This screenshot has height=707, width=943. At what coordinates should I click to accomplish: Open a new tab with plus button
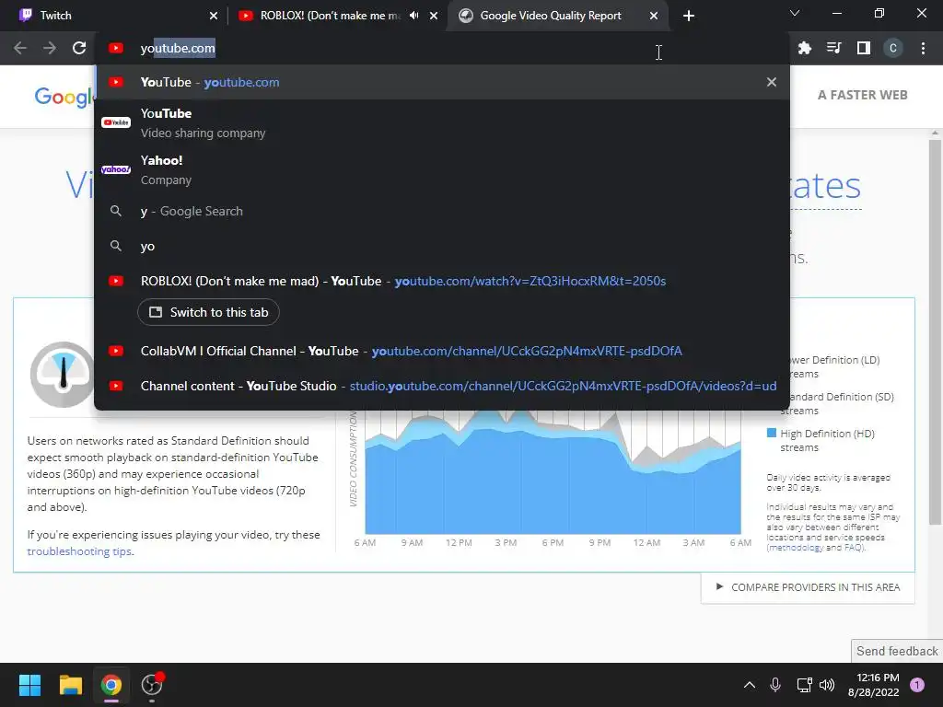pos(689,16)
